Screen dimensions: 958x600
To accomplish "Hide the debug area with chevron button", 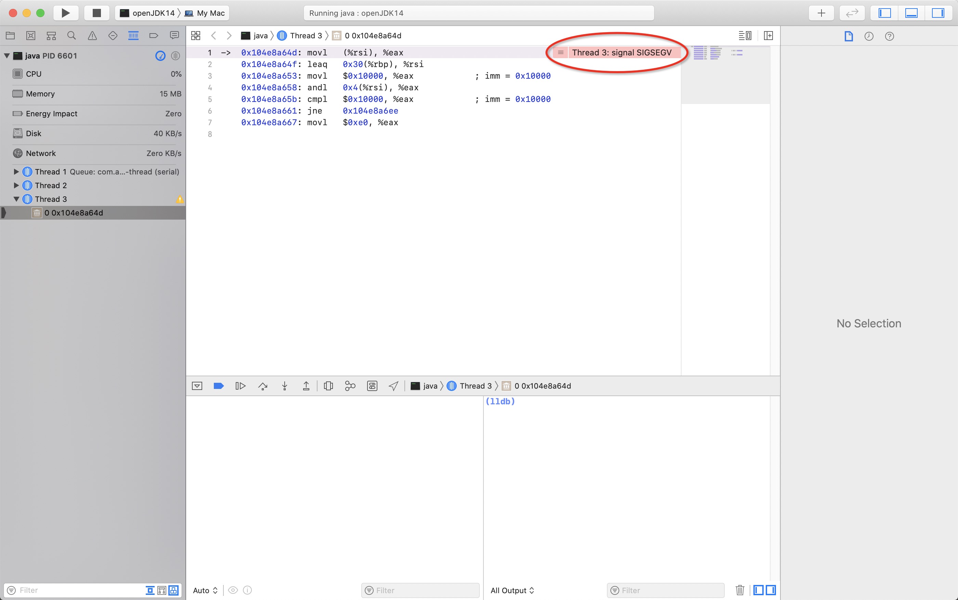I will pos(197,386).
